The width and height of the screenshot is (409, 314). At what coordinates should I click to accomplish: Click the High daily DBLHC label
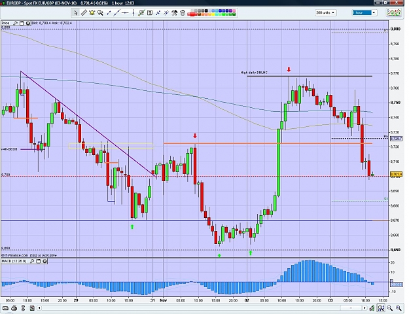pos(254,73)
